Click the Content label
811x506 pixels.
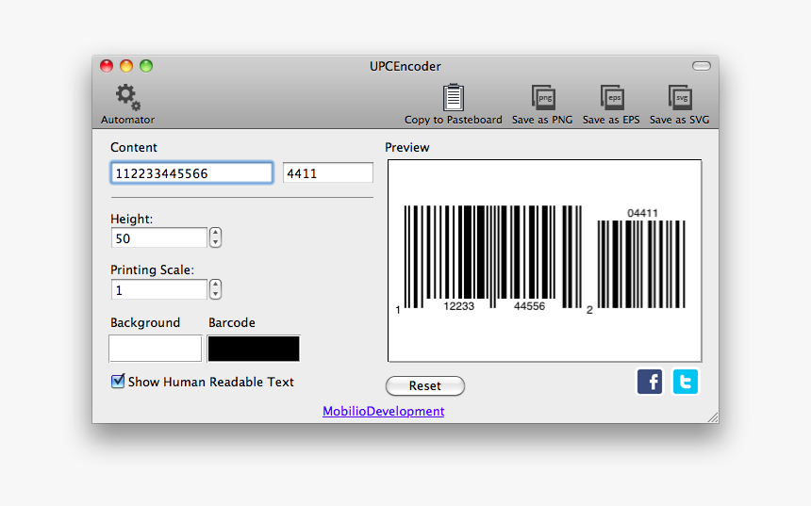[x=134, y=147]
